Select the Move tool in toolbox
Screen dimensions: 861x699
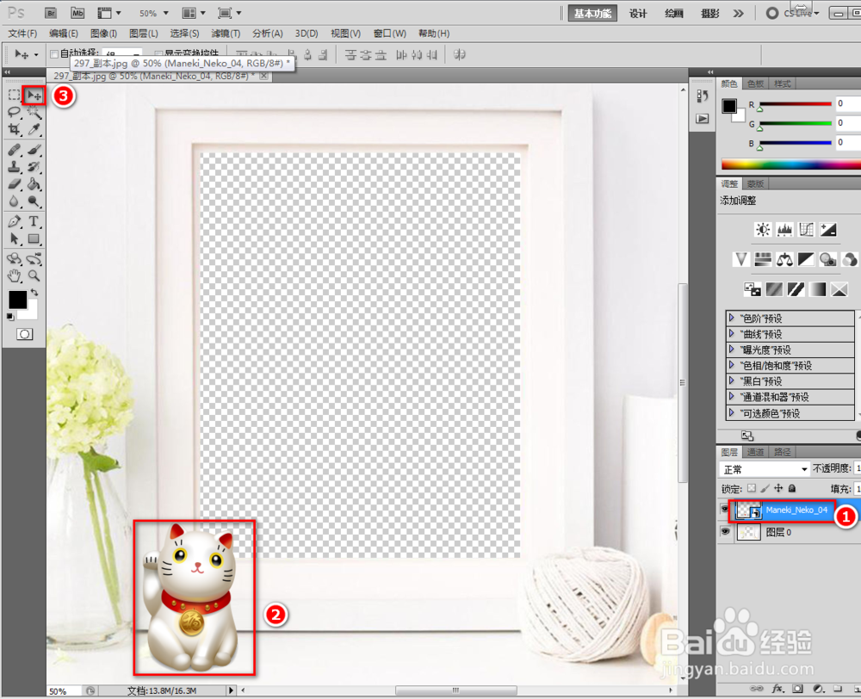[34, 96]
